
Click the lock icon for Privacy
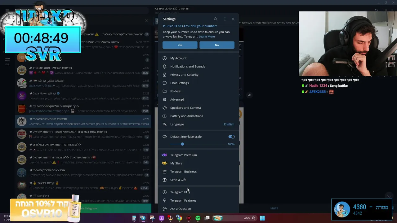pyautogui.click(x=164, y=75)
